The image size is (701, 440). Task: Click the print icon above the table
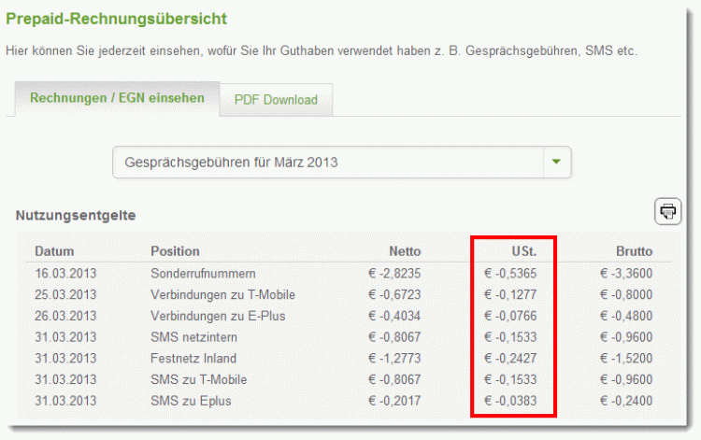pyautogui.click(x=667, y=211)
